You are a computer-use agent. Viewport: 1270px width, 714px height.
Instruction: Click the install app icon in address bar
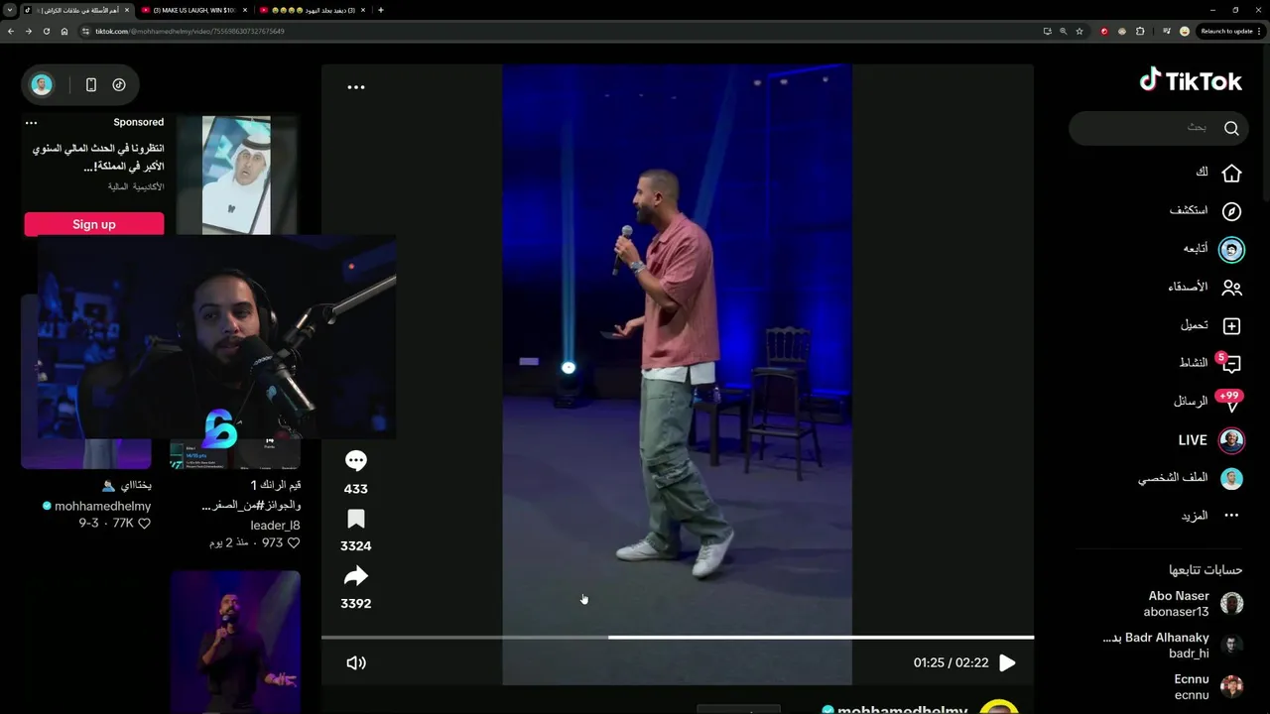[x=1047, y=31]
